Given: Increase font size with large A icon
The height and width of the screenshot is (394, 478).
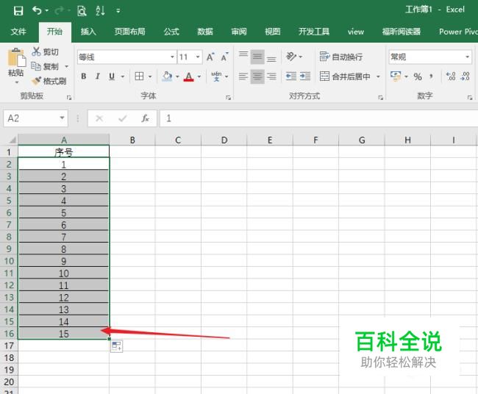Looking at the screenshot, I should click(x=210, y=57).
